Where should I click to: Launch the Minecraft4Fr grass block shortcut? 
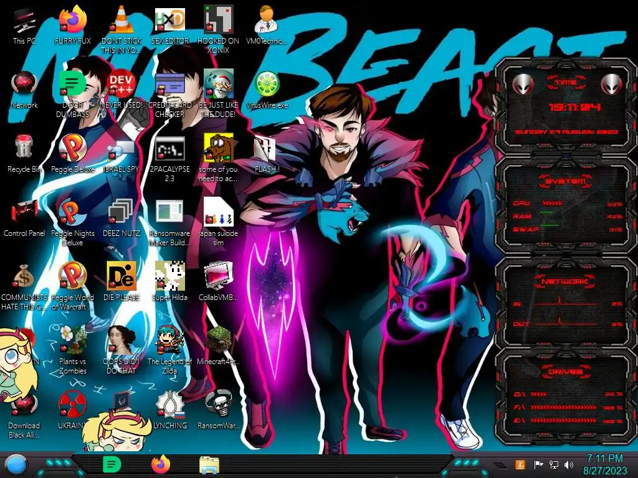pos(218,345)
